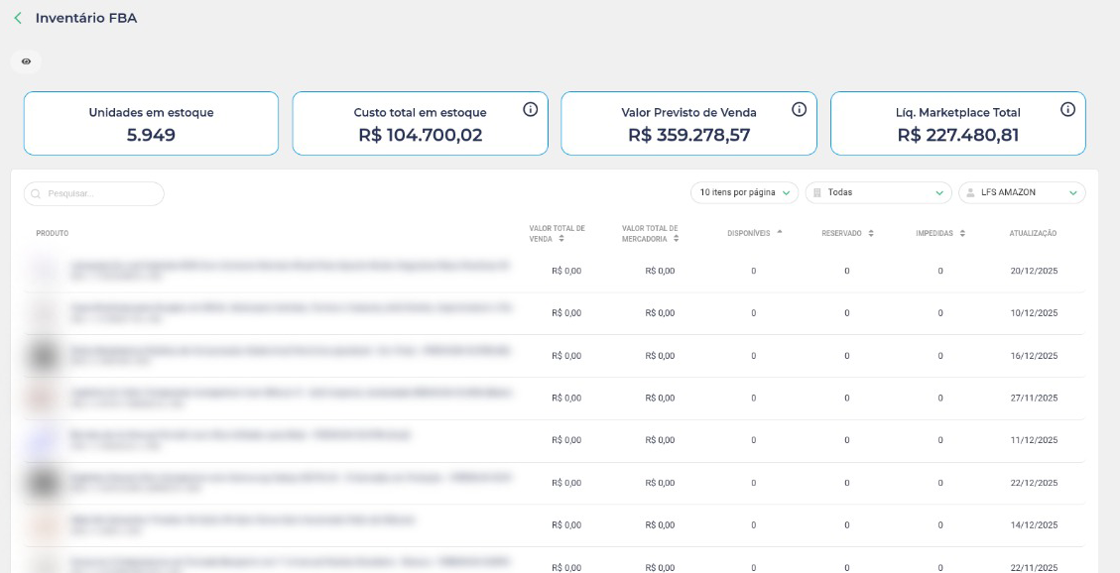
Task: Click the Pesquisar search field
Action: coord(94,193)
